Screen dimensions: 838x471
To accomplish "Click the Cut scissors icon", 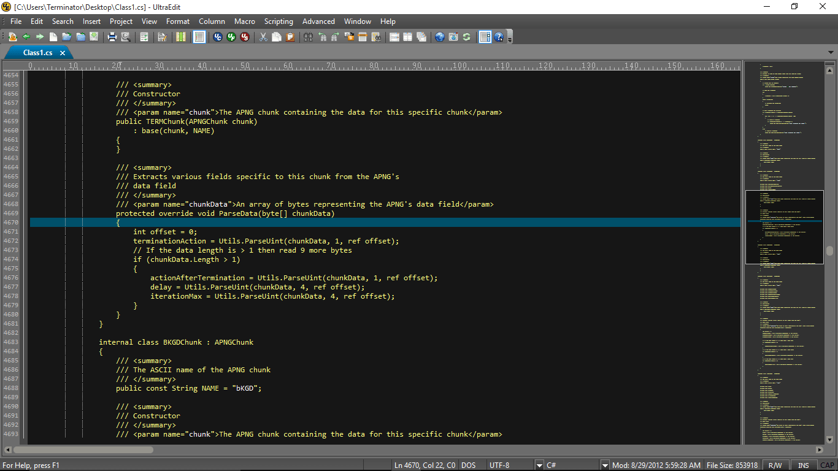I will [x=263, y=37].
